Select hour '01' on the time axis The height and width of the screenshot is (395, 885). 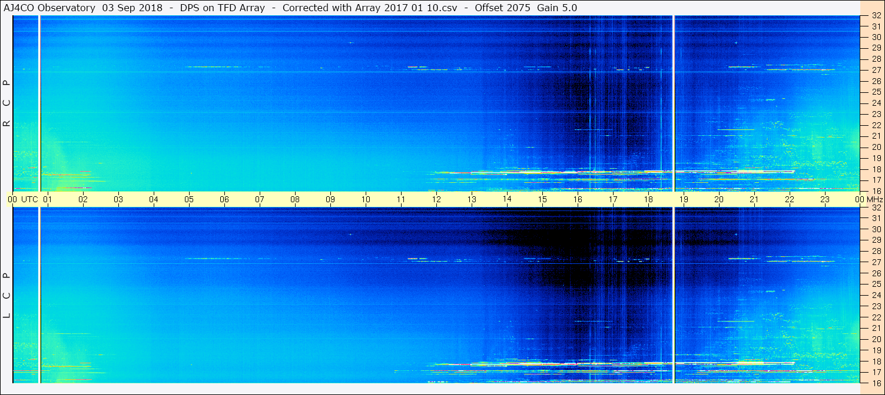tap(48, 199)
